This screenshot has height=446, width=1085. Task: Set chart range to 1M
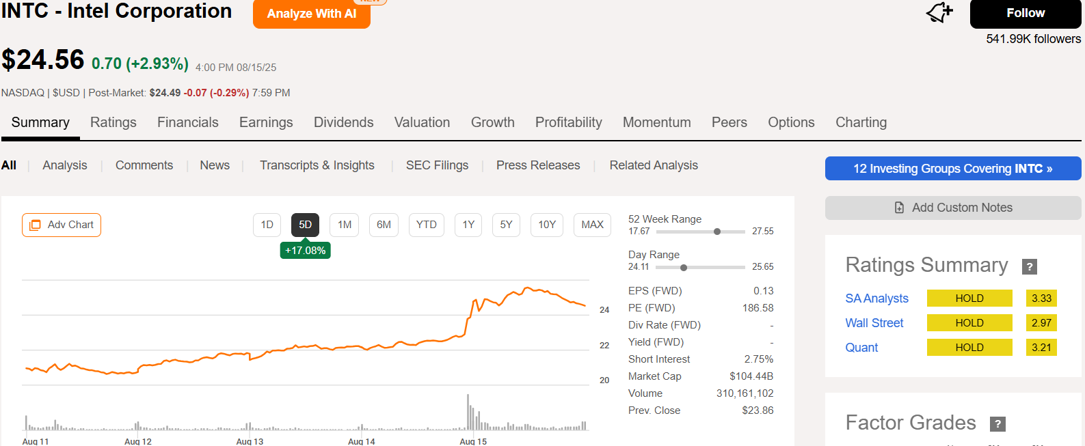[345, 225]
